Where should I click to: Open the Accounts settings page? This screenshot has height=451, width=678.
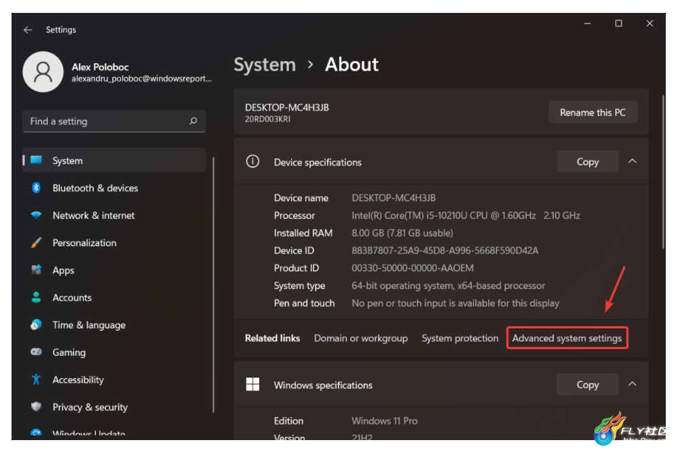pyautogui.click(x=114, y=297)
